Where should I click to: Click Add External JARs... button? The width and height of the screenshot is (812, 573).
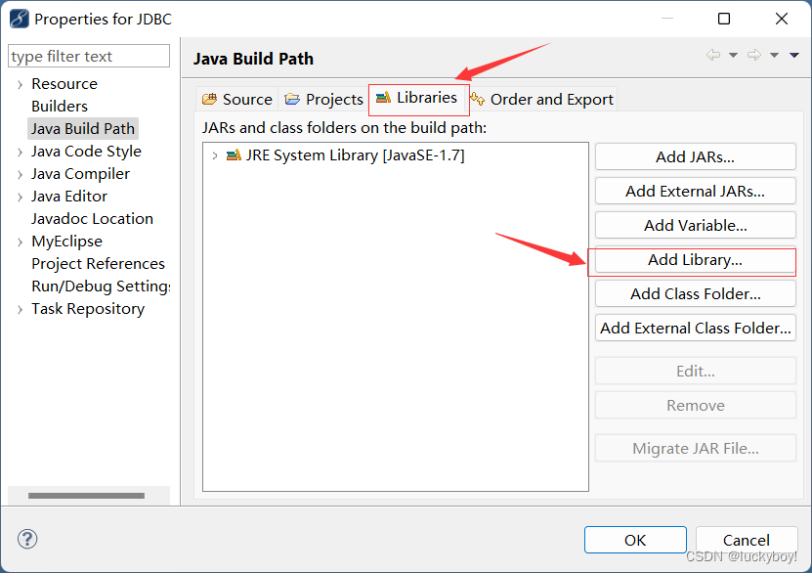[695, 191]
